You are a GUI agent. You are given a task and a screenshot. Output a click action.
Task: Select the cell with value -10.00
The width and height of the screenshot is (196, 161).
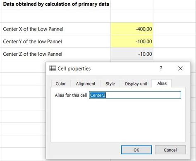point(132,54)
